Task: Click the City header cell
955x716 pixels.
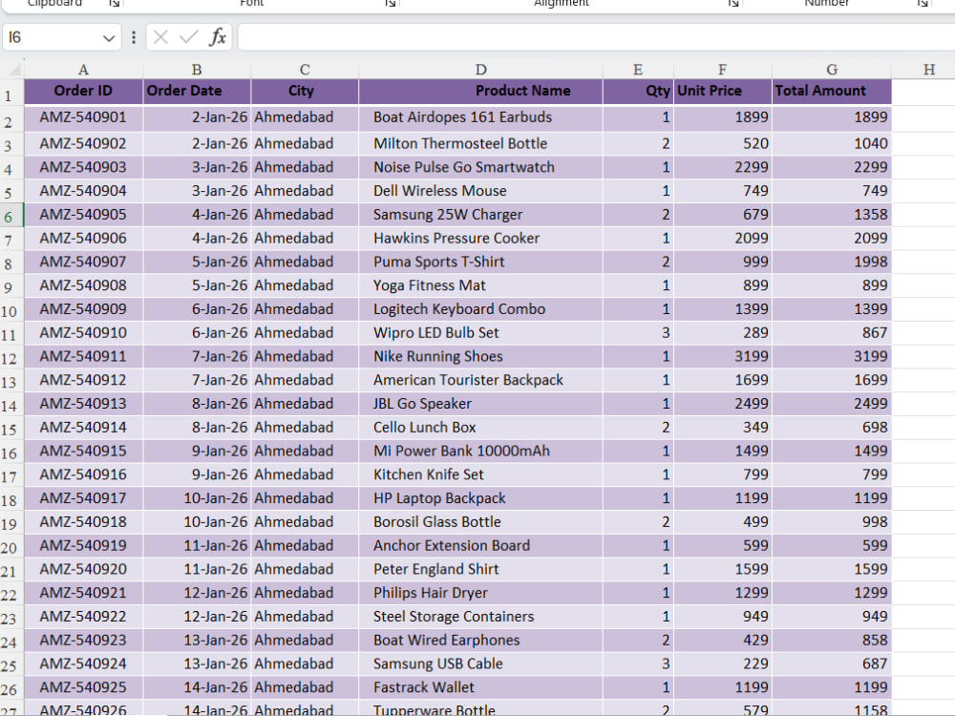Action: [305, 92]
